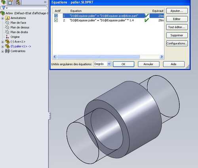This screenshot has width=198, height=168.
Task: Select the Axe<1> component icon
Action: point(7,42)
